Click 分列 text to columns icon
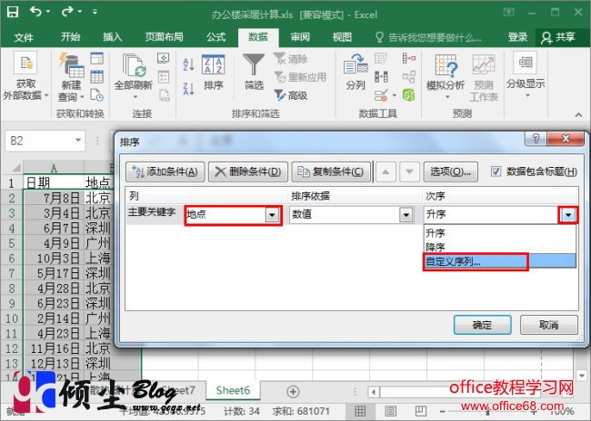Image resolution: width=591 pixels, height=421 pixels. [x=356, y=73]
